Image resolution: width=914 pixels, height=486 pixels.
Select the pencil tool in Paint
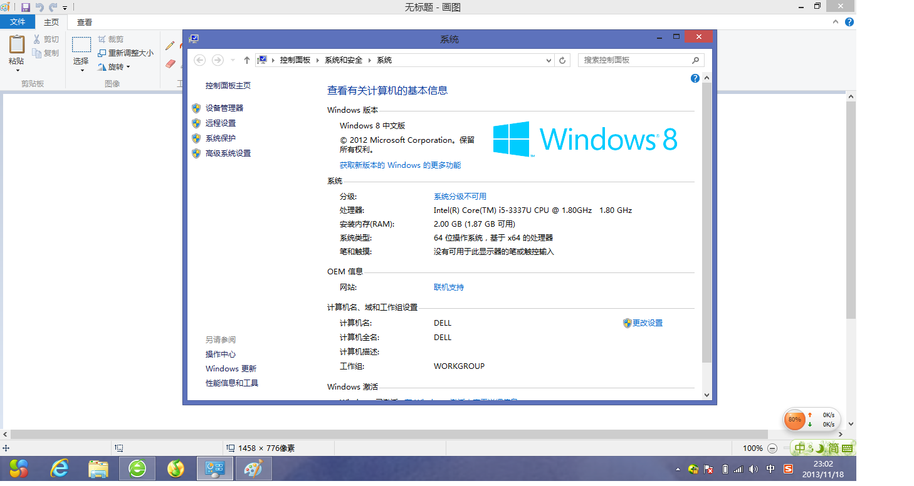click(170, 46)
